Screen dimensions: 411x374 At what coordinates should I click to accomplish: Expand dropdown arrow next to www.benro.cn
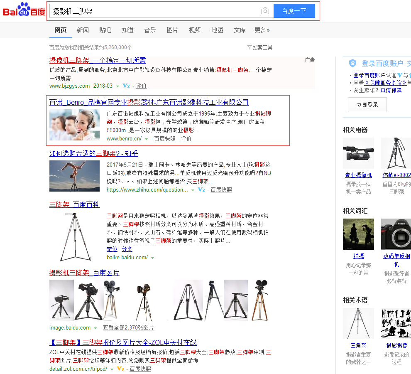(x=146, y=139)
